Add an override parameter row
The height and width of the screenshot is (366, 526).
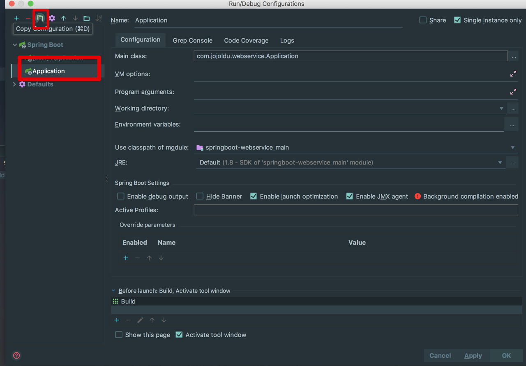pyautogui.click(x=126, y=258)
